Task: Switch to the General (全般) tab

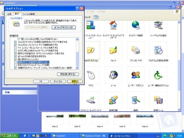Action: 10,14
